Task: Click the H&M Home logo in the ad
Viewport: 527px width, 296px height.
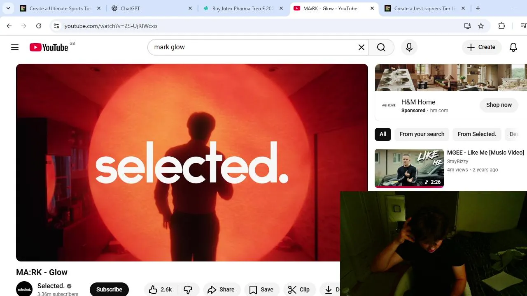Action: pos(389,105)
